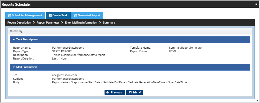
Task: Close the Reports Scheduler dialog
Action: click(256, 4)
